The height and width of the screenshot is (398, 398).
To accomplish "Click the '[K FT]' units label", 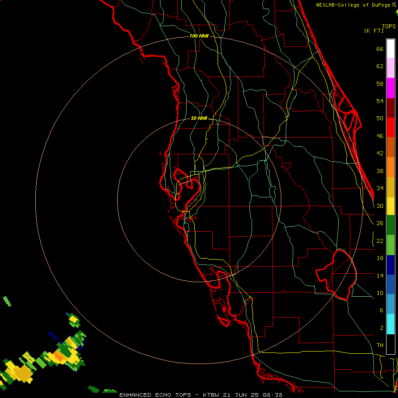I will [374, 31].
